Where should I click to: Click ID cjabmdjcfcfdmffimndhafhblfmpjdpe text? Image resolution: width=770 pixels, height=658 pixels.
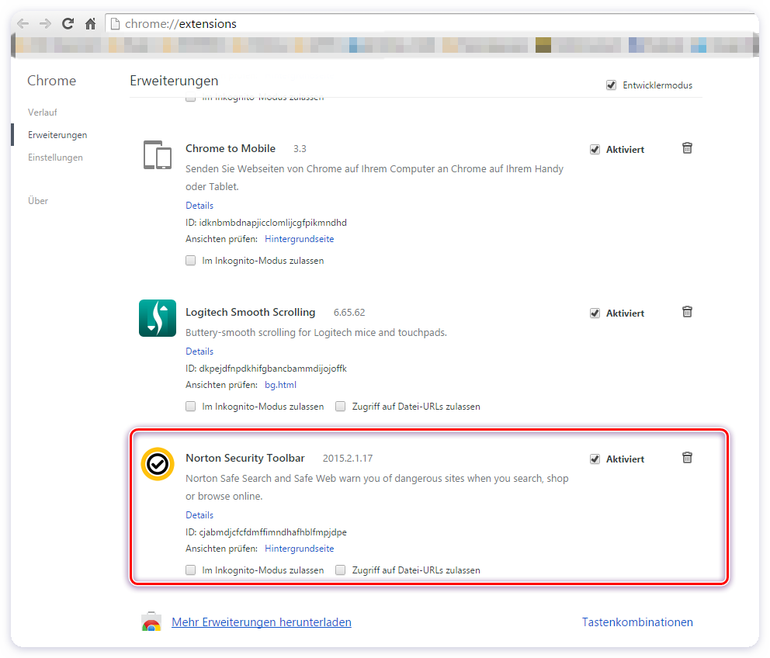tap(266, 532)
